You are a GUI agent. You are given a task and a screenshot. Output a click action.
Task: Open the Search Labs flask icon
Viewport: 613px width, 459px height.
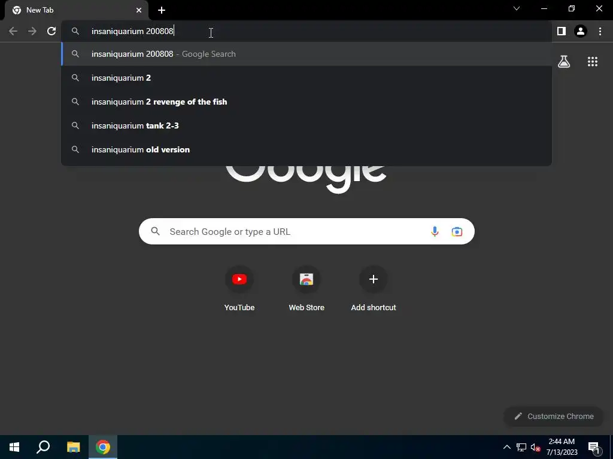(564, 62)
